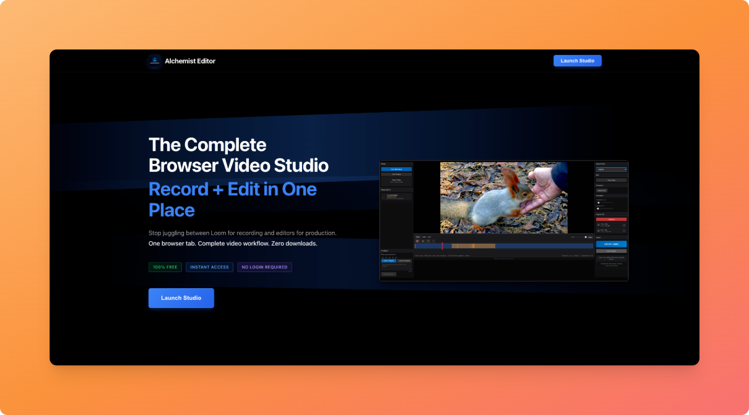
Task: Expand the second segment entry's control
Action: 624,231
